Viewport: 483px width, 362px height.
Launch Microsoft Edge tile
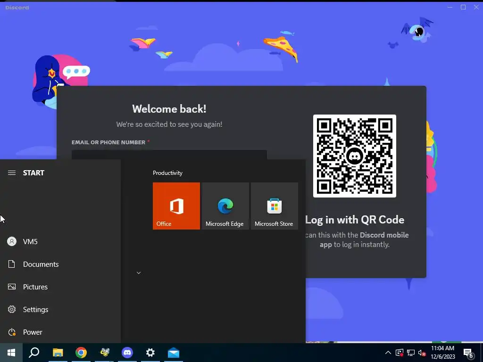click(x=225, y=206)
